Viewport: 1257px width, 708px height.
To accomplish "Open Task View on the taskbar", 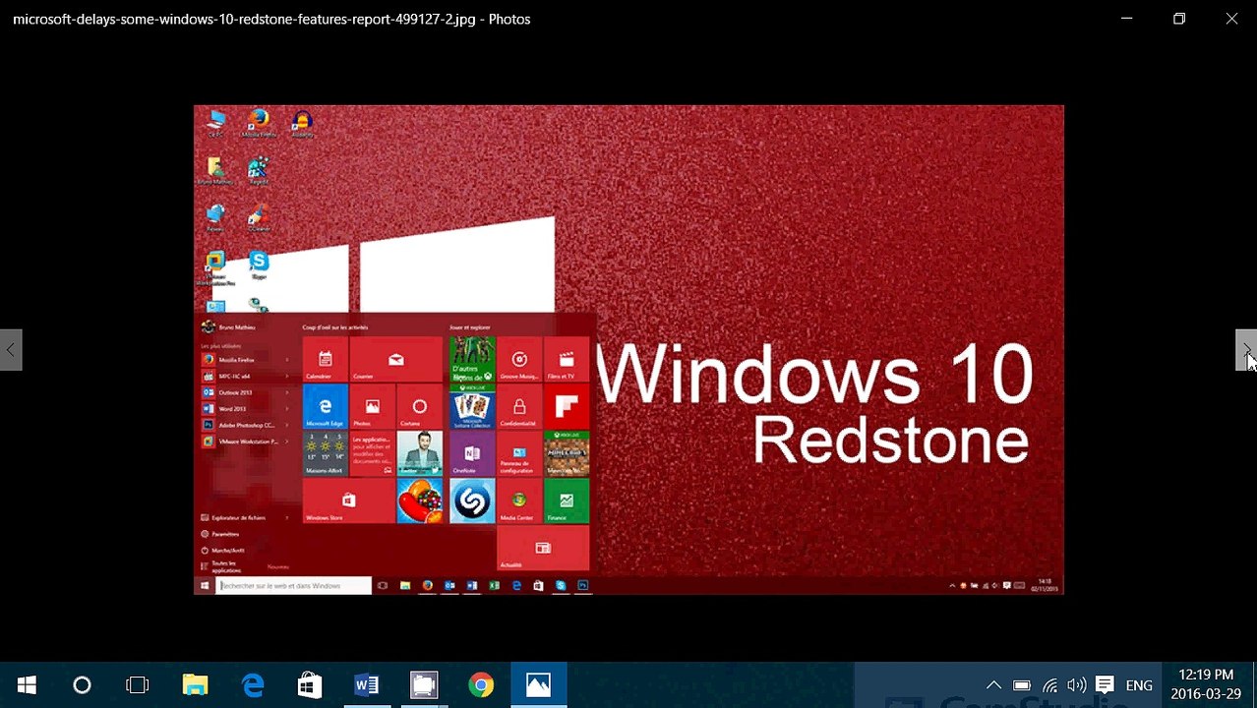I will [138, 685].
